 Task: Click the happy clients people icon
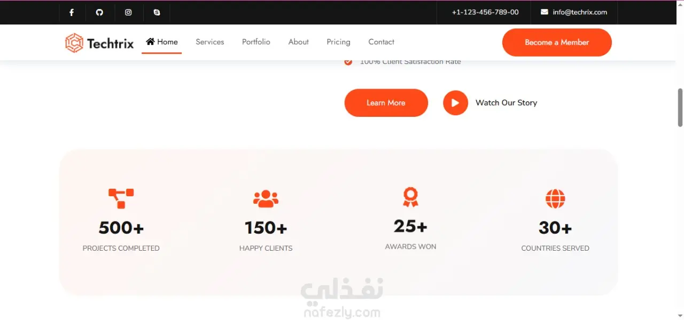coord(266,198)
